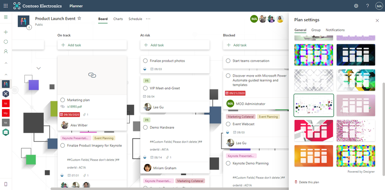Choose the pink mauve background theme
The height and width of the screenshot is (190, 385).
click(356, 105)
